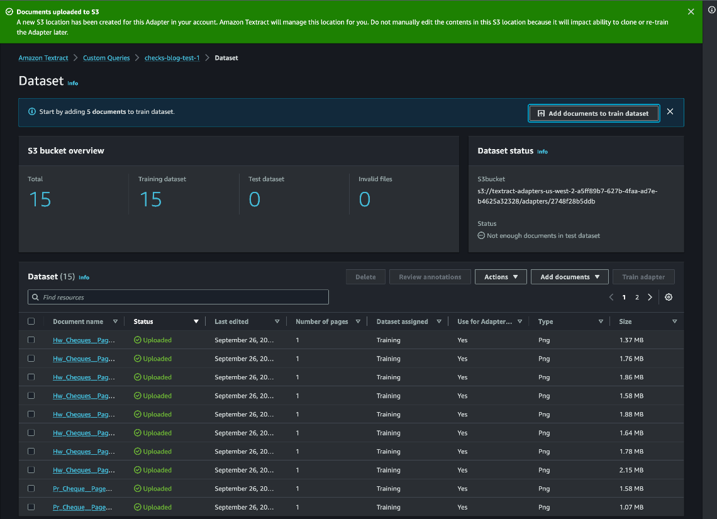Click Add documents to train dataset button

coord(594,113)
